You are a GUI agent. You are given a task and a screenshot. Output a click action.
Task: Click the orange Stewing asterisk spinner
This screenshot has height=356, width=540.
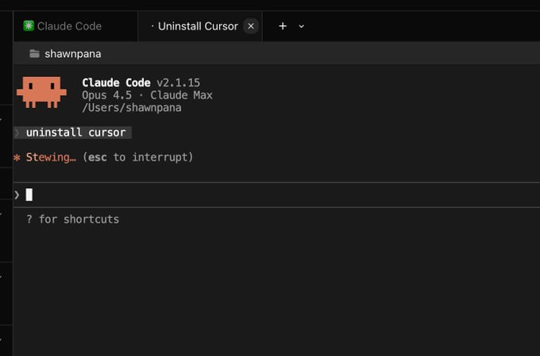click(17, 158)
